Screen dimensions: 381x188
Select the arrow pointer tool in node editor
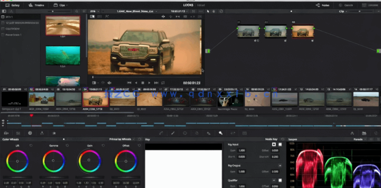point(208,11)
